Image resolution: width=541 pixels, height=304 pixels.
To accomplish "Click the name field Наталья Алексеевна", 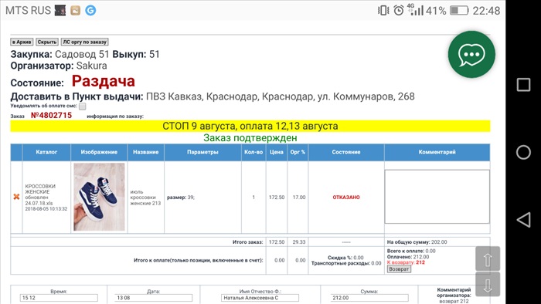I will [x=260, y=298].
